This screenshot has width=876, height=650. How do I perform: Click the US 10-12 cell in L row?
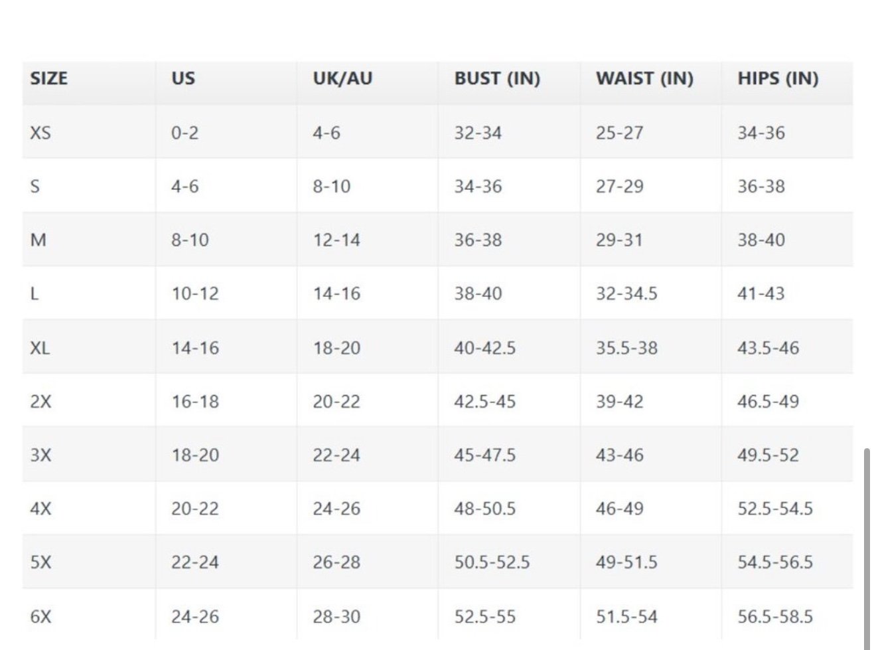[x=195, y=293]
